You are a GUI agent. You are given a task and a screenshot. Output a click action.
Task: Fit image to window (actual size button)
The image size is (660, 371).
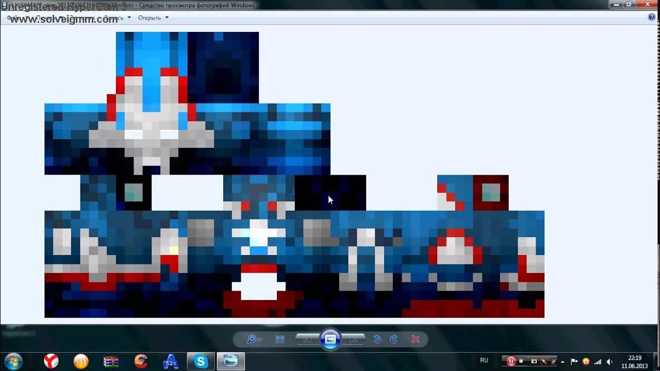tap(280, 339)
